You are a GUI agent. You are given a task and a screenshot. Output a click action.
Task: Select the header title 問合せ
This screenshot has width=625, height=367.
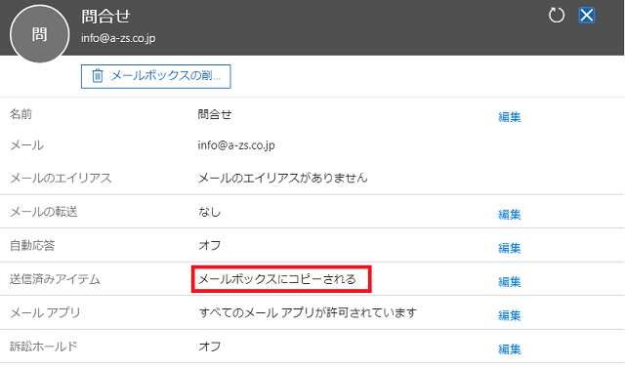click(106, 17)
